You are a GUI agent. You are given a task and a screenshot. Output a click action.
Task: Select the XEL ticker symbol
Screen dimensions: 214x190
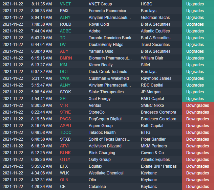point(64,99)
